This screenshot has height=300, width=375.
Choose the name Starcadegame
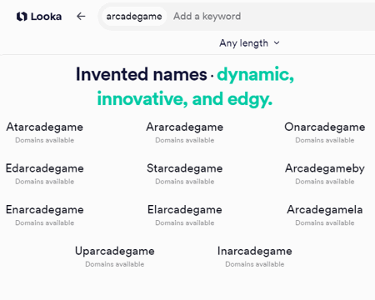pos(185,168)
